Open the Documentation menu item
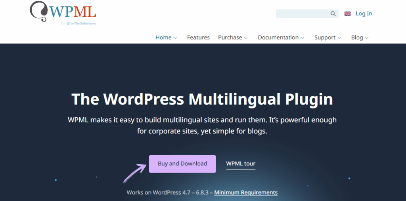The width and height of the screenshot is (406, 201). (278, 38)
